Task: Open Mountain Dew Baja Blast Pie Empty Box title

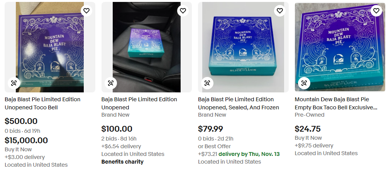Action: point(336,104)
